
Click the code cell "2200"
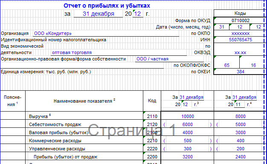point(152,157)
